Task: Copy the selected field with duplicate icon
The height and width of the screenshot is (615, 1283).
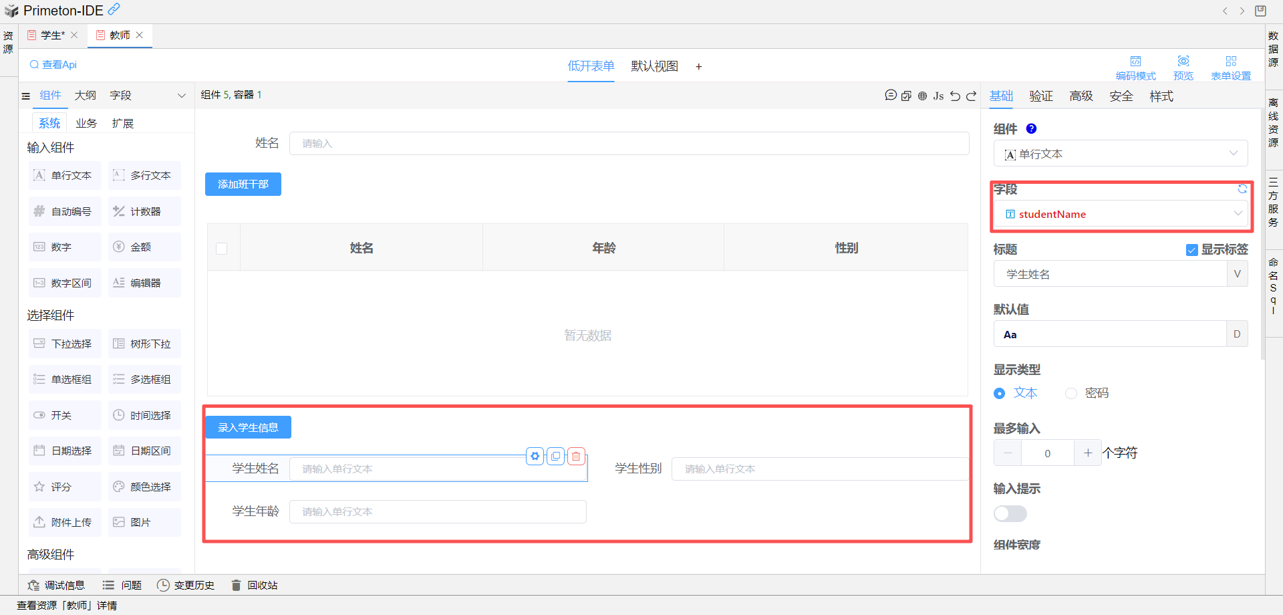Action: tap(555, 457)
